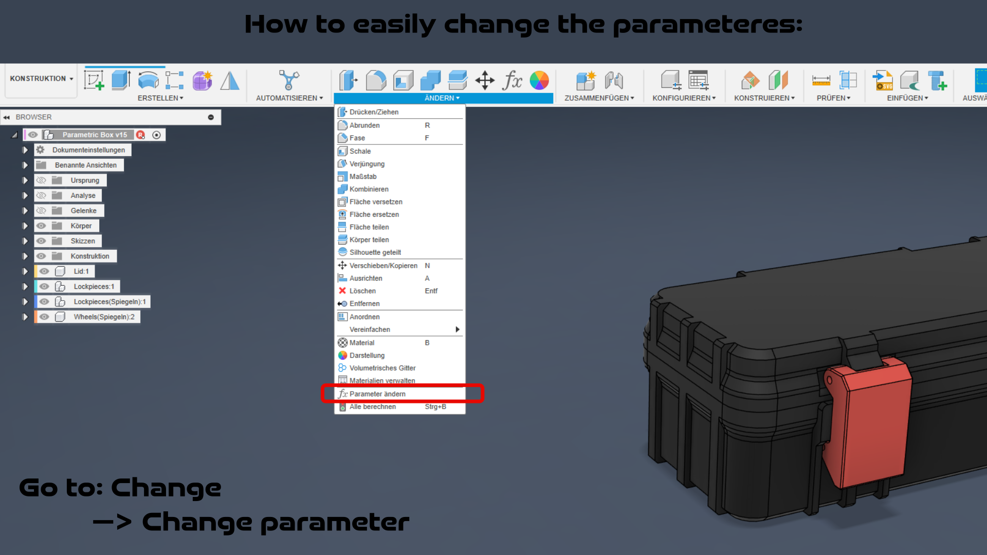987x555 pixels.
Task: Show the hidden Ursprung folder
Action: click(42, 180)
